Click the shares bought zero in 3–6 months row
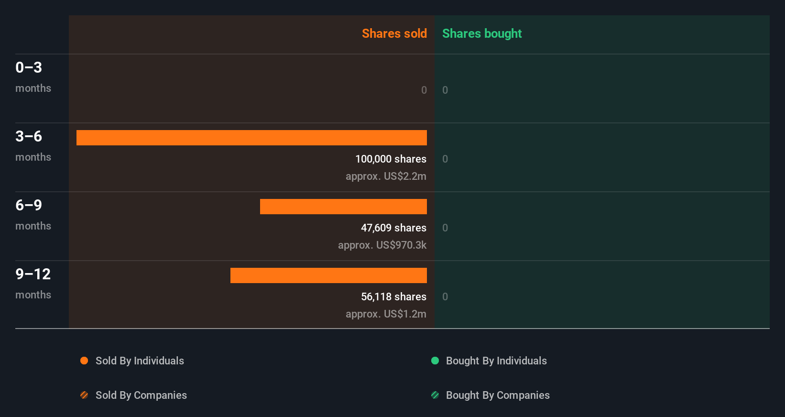785x417 pixels. pyautogui.click(x=445, y=159)
